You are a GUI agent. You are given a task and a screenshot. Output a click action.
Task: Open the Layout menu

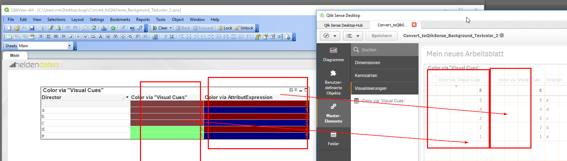pos(78,20)
